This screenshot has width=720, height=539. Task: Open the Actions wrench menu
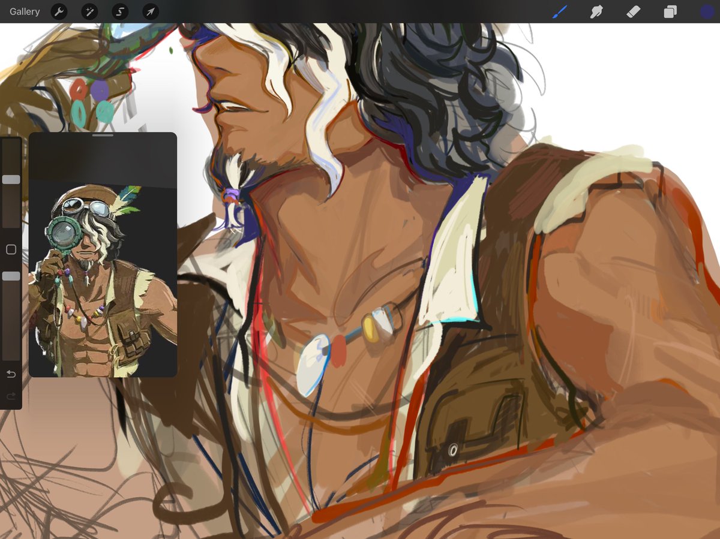click(x=59, y=11)
